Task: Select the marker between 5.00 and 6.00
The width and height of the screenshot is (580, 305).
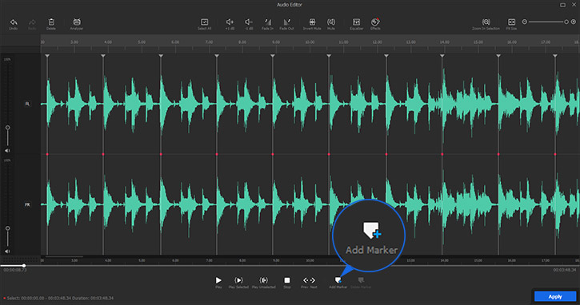Action: point(161,56)
